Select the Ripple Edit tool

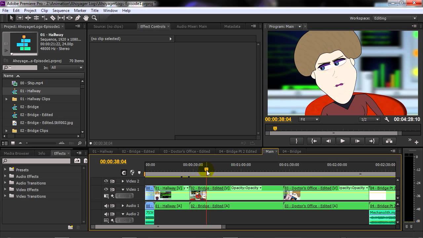pyautogui.click(x=28, y=18)
